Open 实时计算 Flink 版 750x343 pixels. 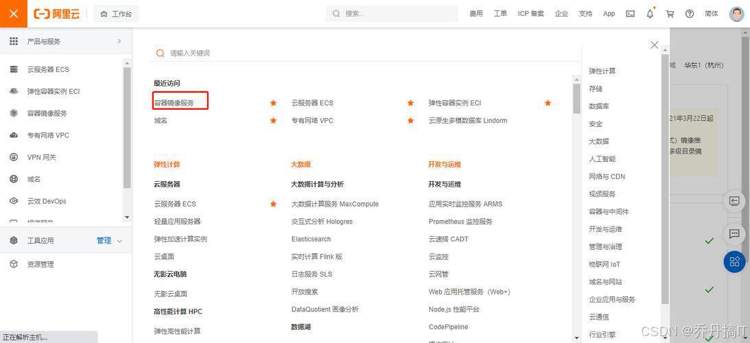point(316,257)
